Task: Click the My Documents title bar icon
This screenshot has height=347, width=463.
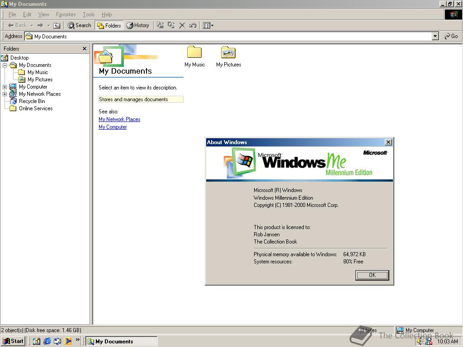Action: pyautogui.click(x=4, y=4)
